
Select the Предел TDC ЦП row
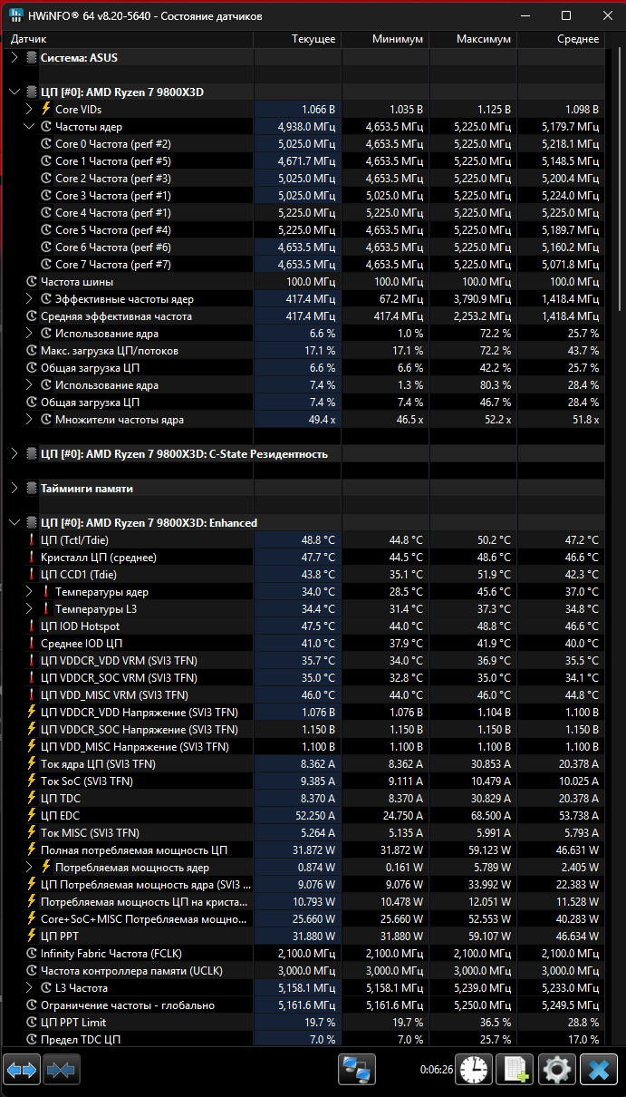click(305, 1040)
